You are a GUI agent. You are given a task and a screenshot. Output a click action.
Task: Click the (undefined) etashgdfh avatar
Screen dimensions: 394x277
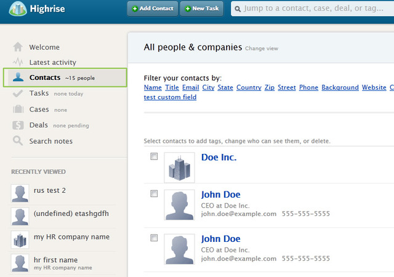click(20, 217)
